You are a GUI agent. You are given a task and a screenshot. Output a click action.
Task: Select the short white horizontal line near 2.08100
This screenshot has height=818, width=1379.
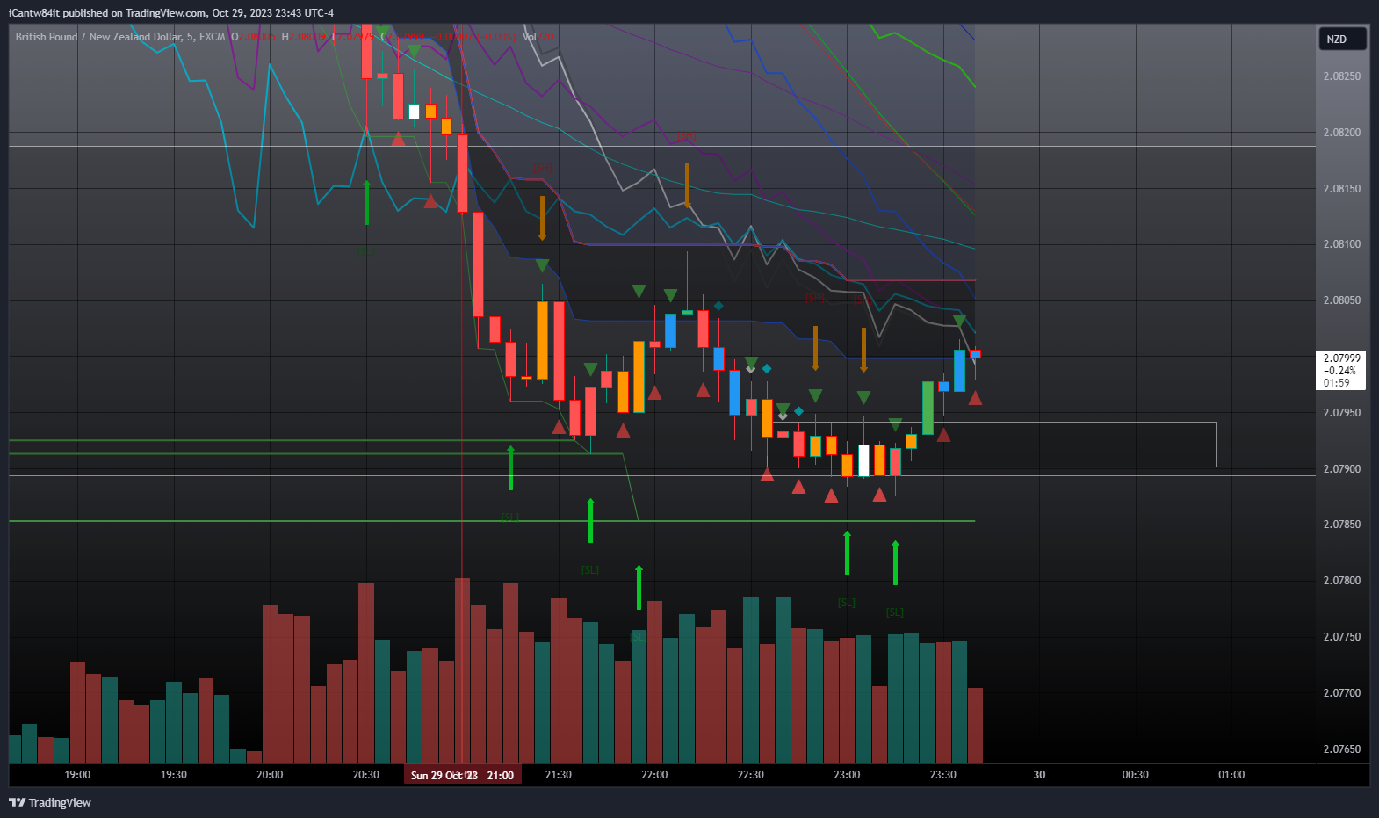[751, 250]
